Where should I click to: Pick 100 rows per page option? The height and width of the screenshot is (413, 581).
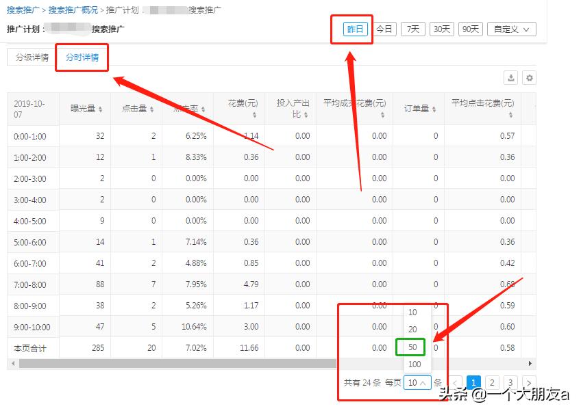[415, 364]
